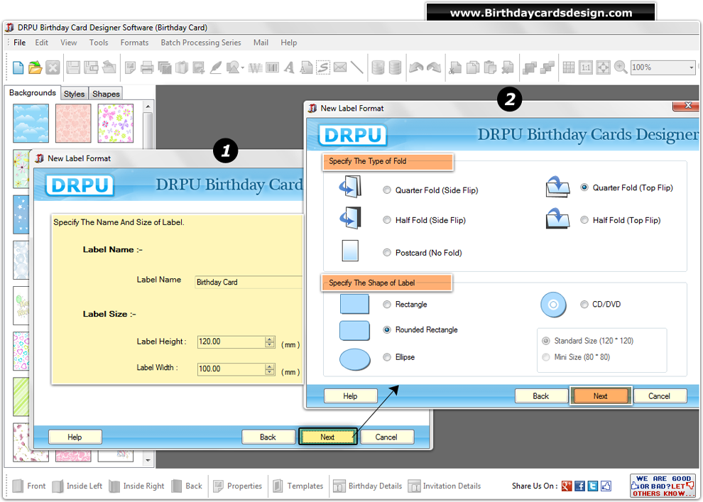The image size is (703, 502).
Task: Select the colorful flowers background thumbnail
Action: point(116,124)
